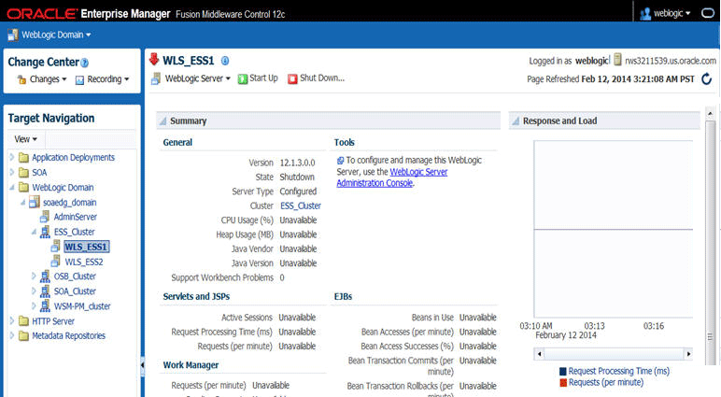This screenshot has width=721, height=397.
Task: Click the page scrollbar up arrow
Action: pyautogui.click(x=711, y=113)
